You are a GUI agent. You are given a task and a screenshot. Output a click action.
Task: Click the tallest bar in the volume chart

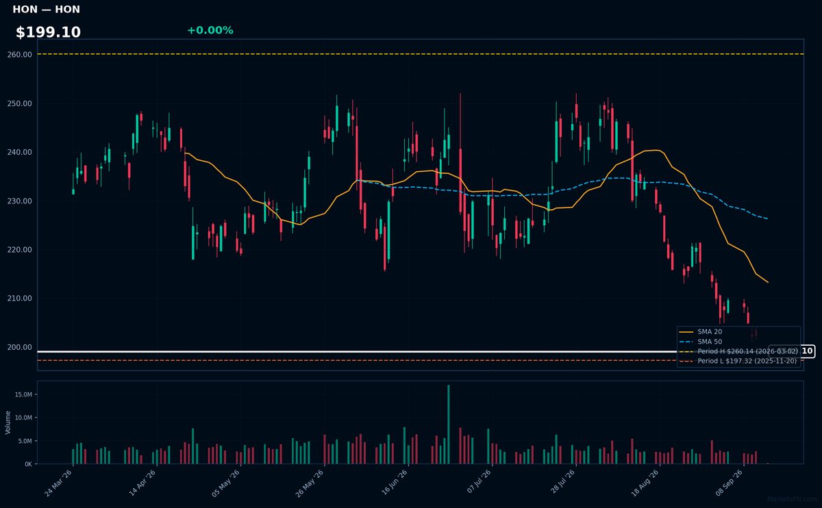(x=449, y=424)
